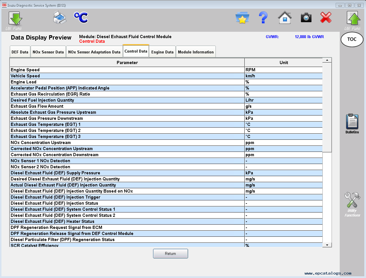Screen dimensions: 366x278
Task: Select NOx Concentration Upstream row
Action: coord(166,143)
